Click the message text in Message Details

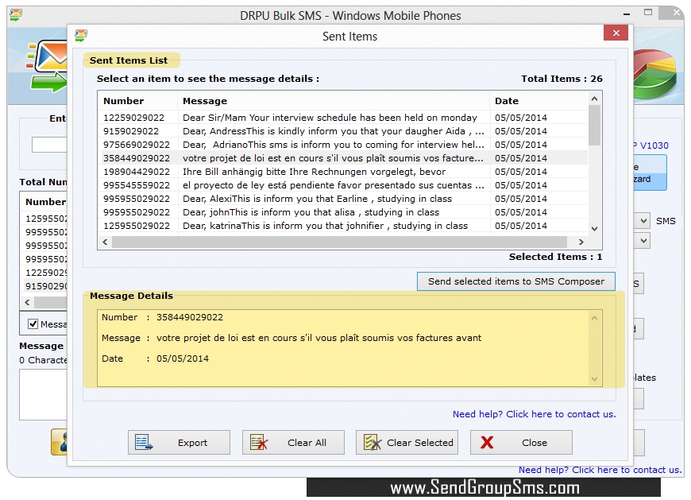pos(318,338)
